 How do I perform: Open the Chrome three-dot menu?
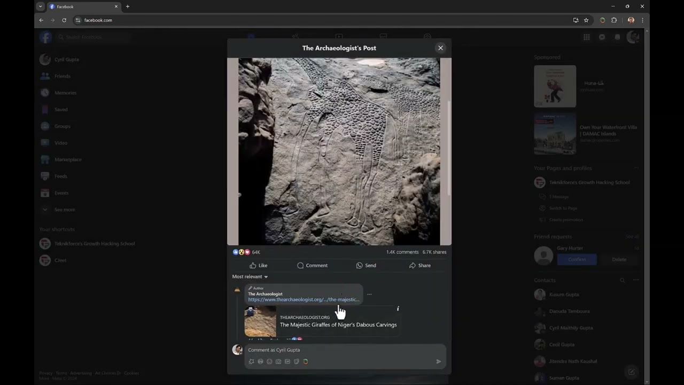(642, 20)
